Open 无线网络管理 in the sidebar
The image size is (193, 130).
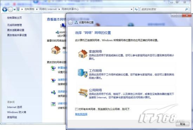(14, 25)
